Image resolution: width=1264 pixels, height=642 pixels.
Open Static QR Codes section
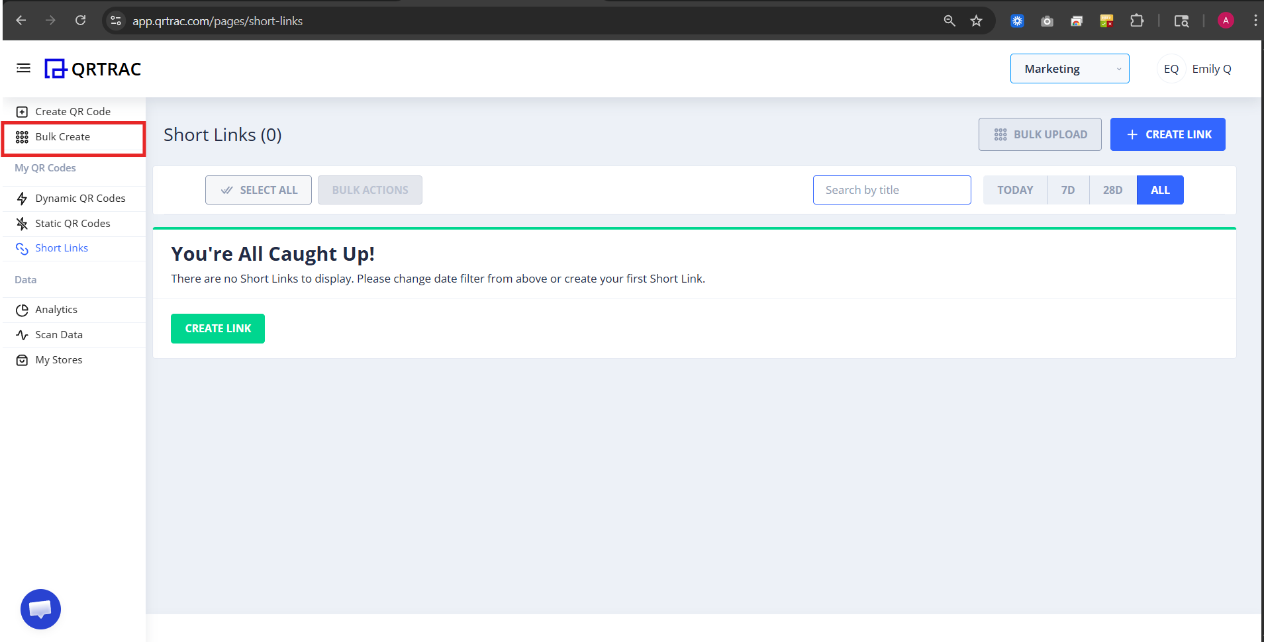73,223
